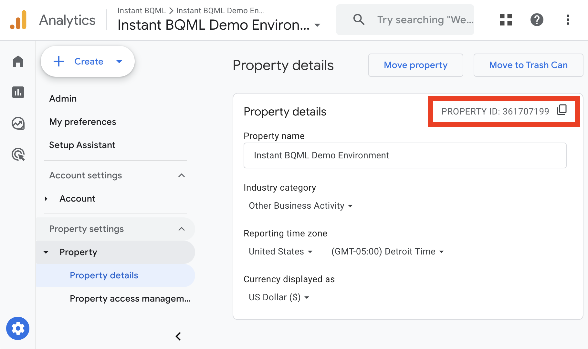This screenshot has height=349, width=588.
Task: Open the Reports bar chart icon
Action: pos(18,92)
